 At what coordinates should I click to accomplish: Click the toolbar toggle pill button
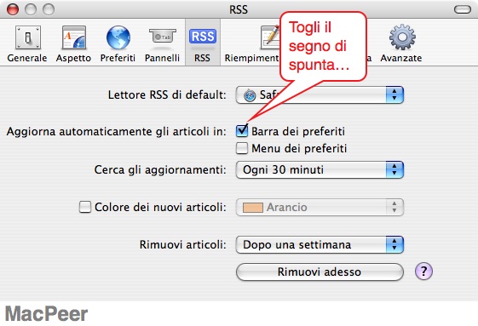tap(463, 9)
